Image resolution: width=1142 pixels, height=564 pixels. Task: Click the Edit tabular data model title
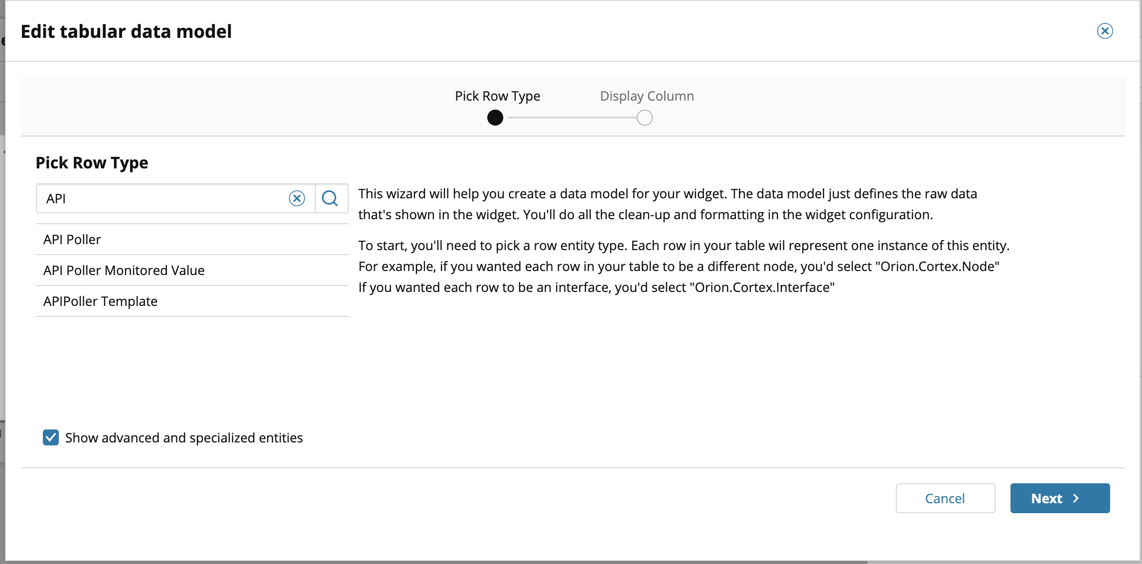[x=126, y=31]
